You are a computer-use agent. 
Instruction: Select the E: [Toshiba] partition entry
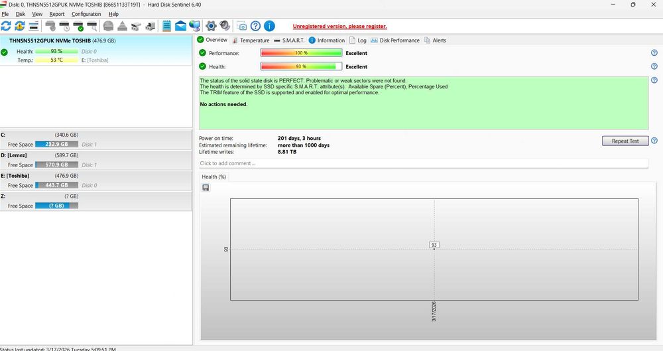click(x=96, y=180)
